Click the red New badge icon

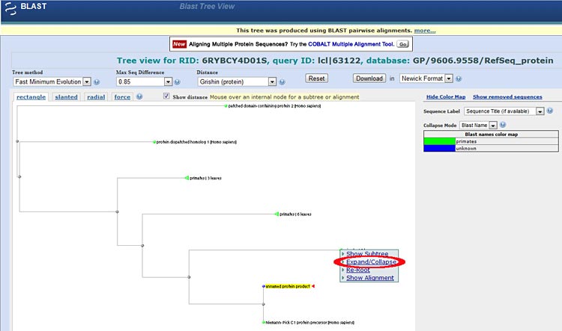(x=179, y=44)
